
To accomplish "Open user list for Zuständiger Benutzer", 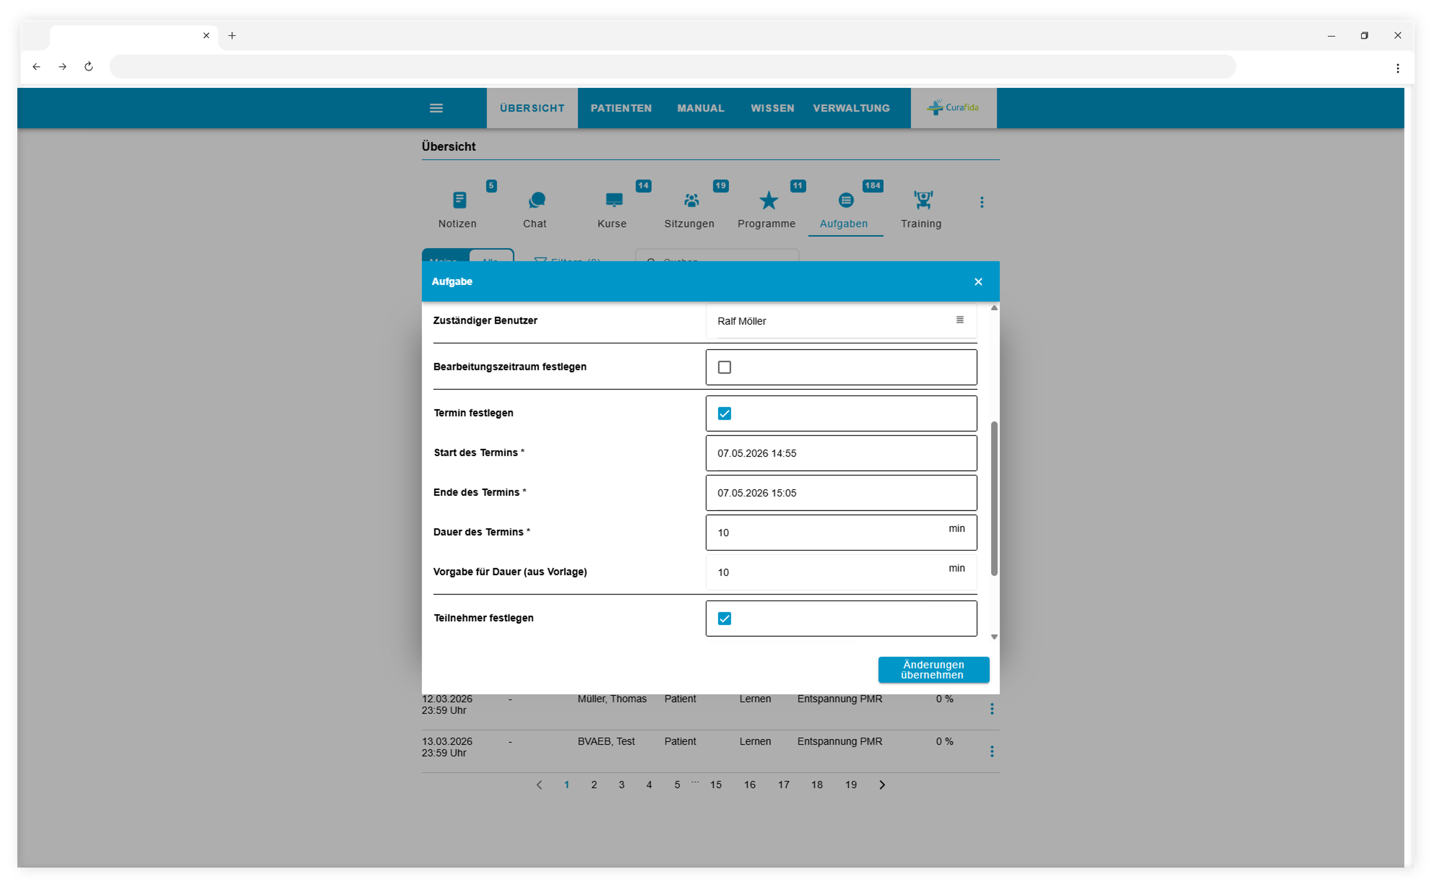I will 959,320.
